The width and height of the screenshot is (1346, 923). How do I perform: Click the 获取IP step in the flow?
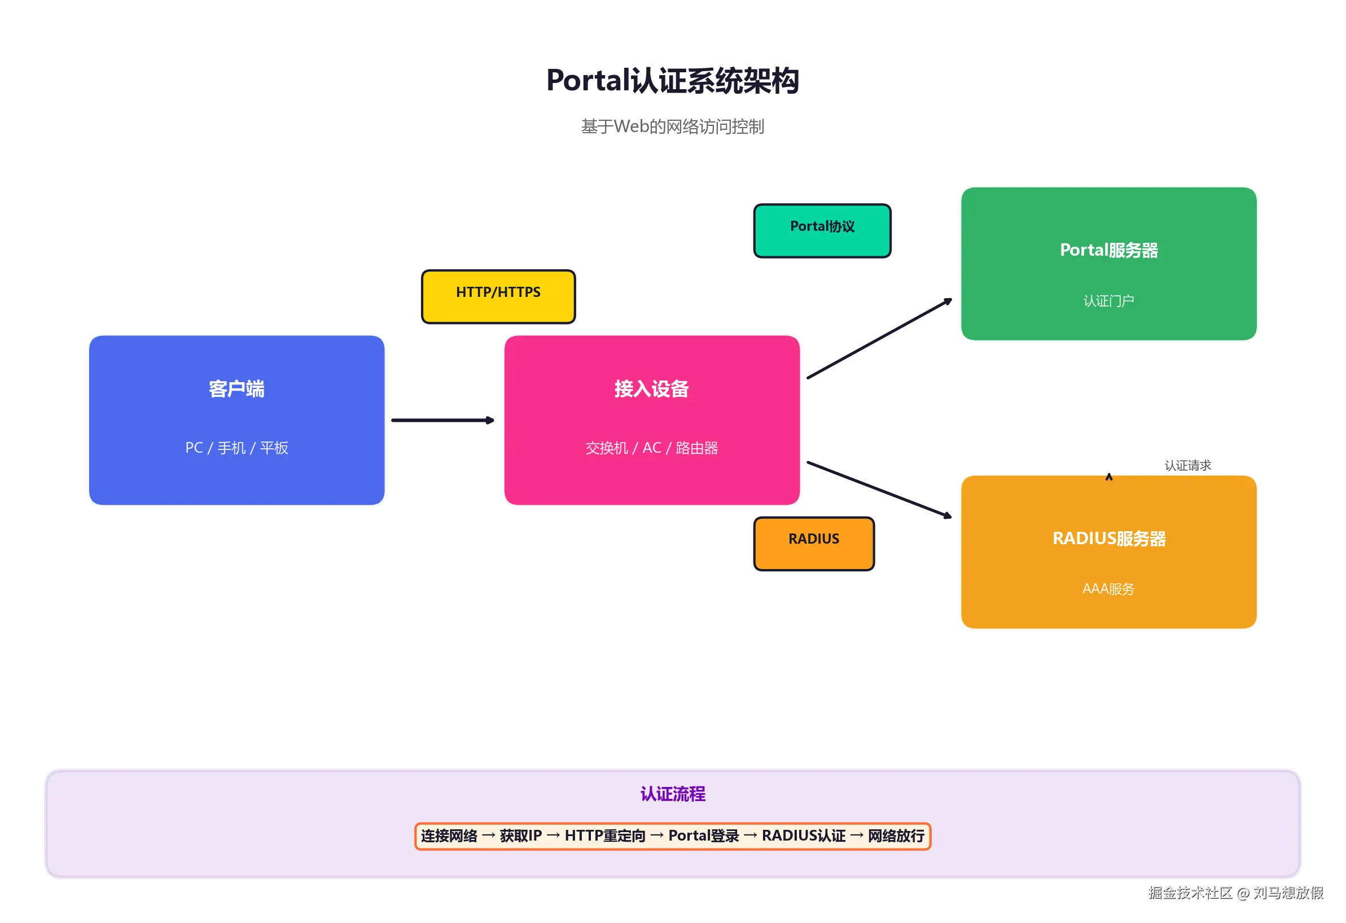520,836
